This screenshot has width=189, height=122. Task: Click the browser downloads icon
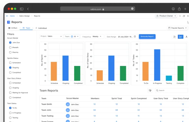173,9
